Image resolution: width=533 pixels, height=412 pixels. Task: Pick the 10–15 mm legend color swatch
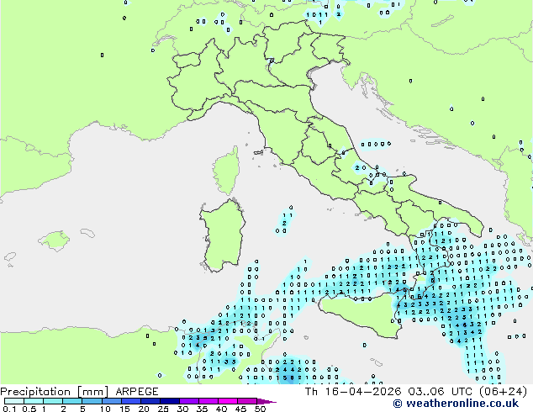pos(111,401)
